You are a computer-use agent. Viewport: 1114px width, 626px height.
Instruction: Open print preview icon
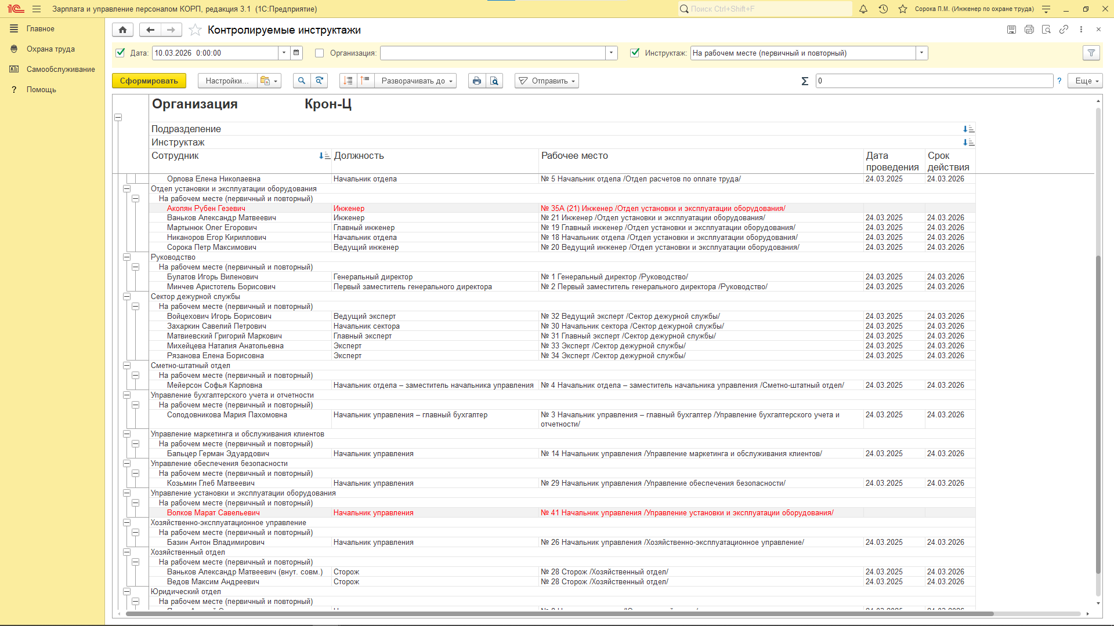click(x=494, y=81)
